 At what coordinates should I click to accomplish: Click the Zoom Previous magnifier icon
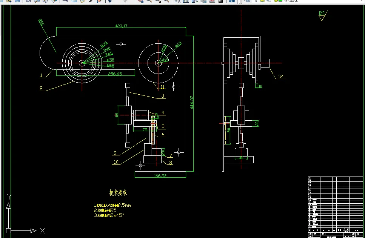coord(166,1)
